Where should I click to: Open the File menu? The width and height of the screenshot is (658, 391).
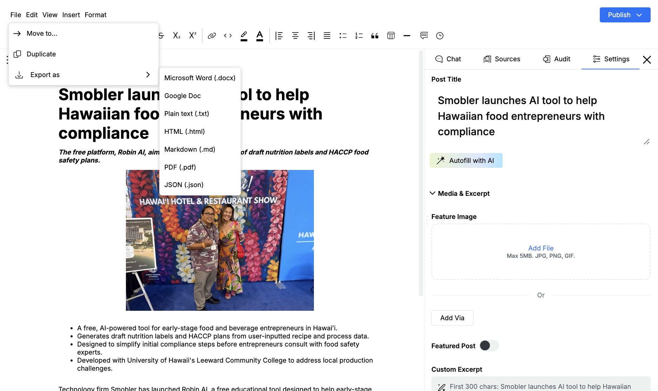tap(16, 15)
